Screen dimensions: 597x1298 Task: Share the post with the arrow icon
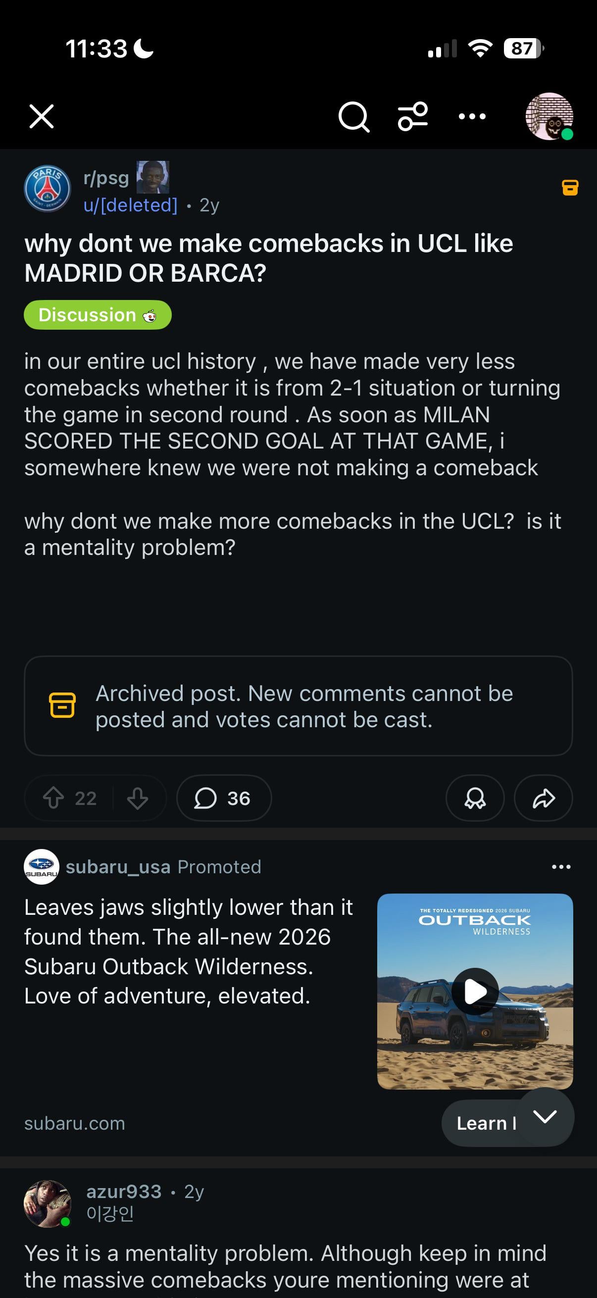(x=543, y=798)
